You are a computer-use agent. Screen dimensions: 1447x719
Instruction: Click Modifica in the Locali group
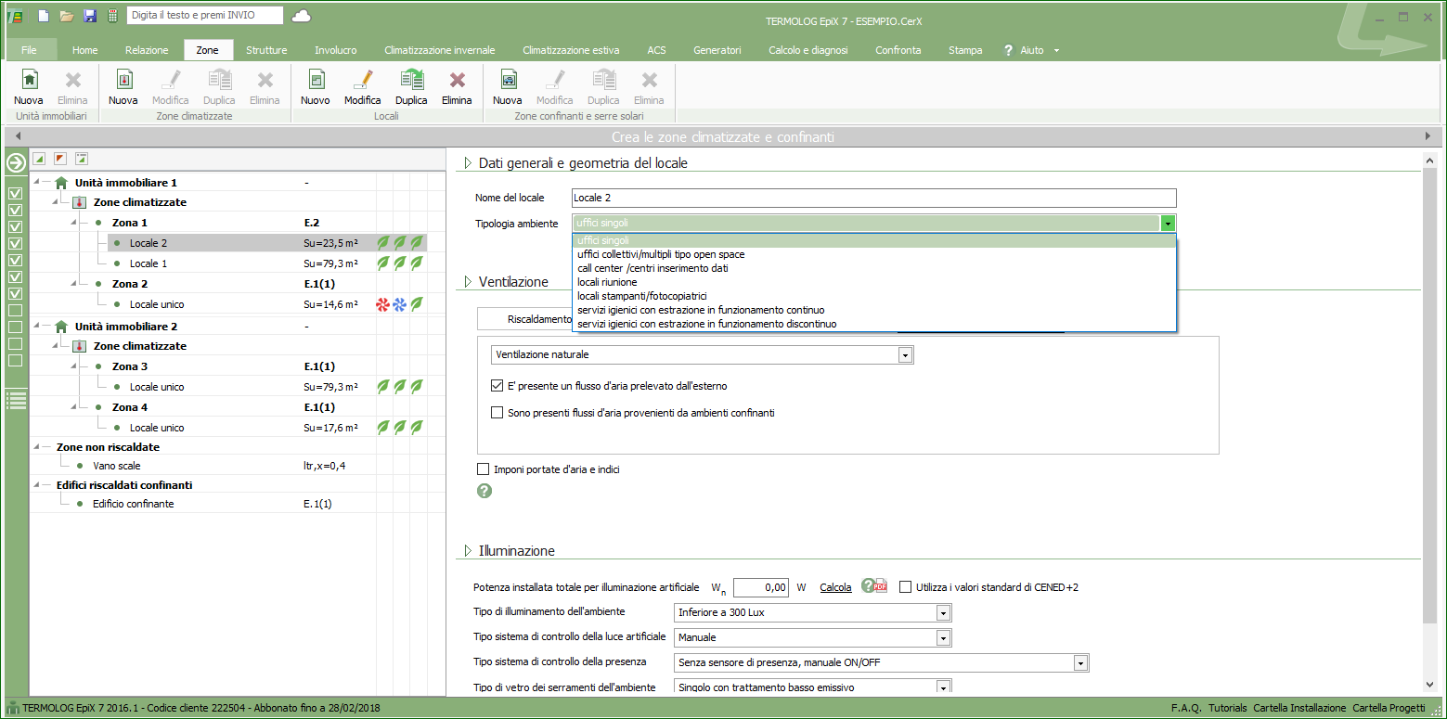tap(363, 87)
